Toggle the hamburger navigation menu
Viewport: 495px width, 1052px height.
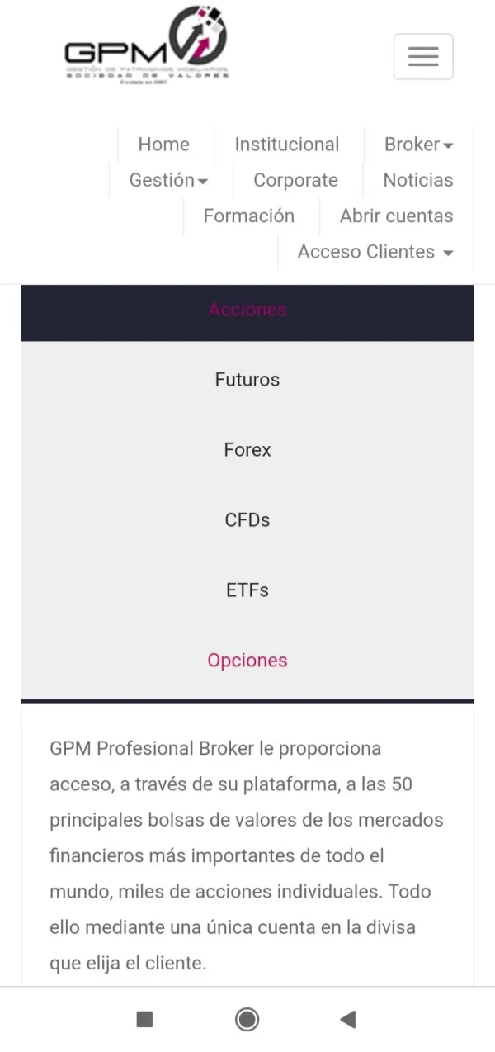(423, 56)
